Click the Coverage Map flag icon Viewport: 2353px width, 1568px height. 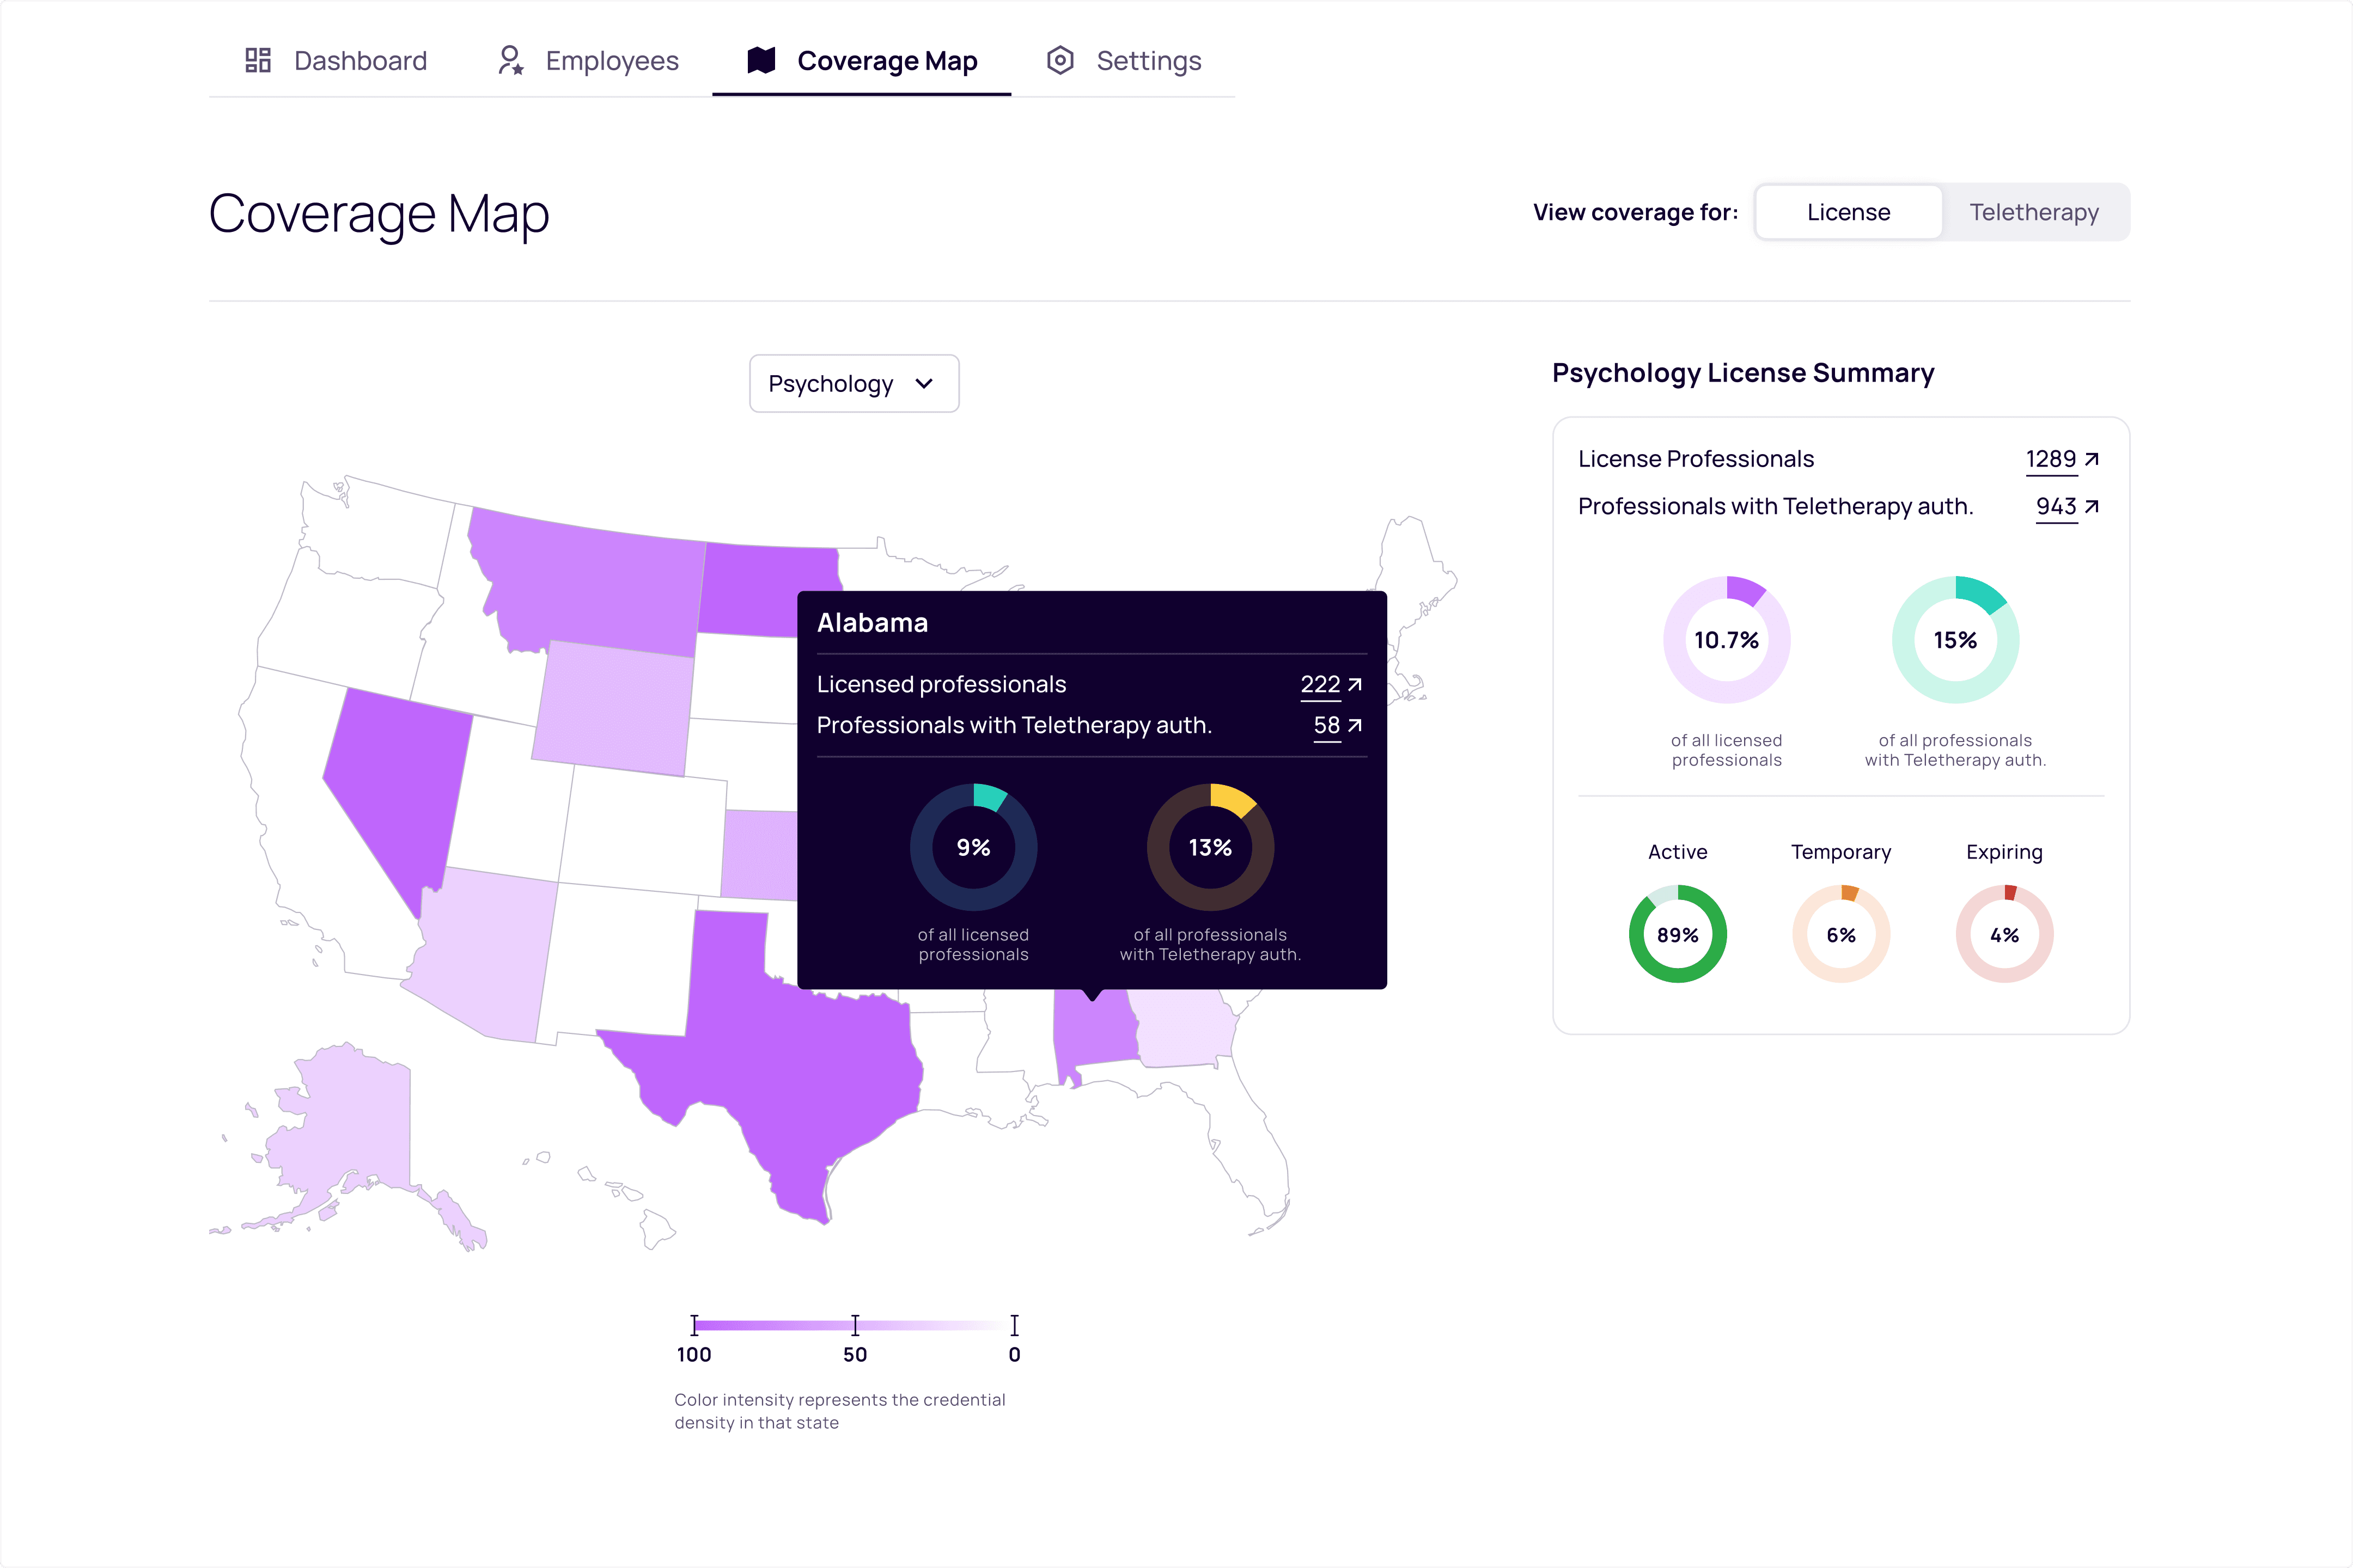click(x=761, y=60)
